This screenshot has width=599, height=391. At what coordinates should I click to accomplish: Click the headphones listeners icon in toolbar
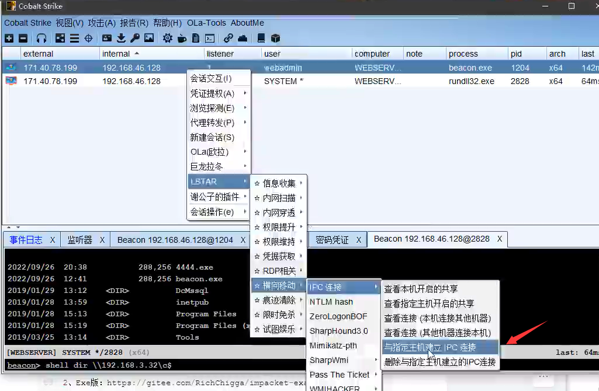pyautogui.click(x=41, y=39)
